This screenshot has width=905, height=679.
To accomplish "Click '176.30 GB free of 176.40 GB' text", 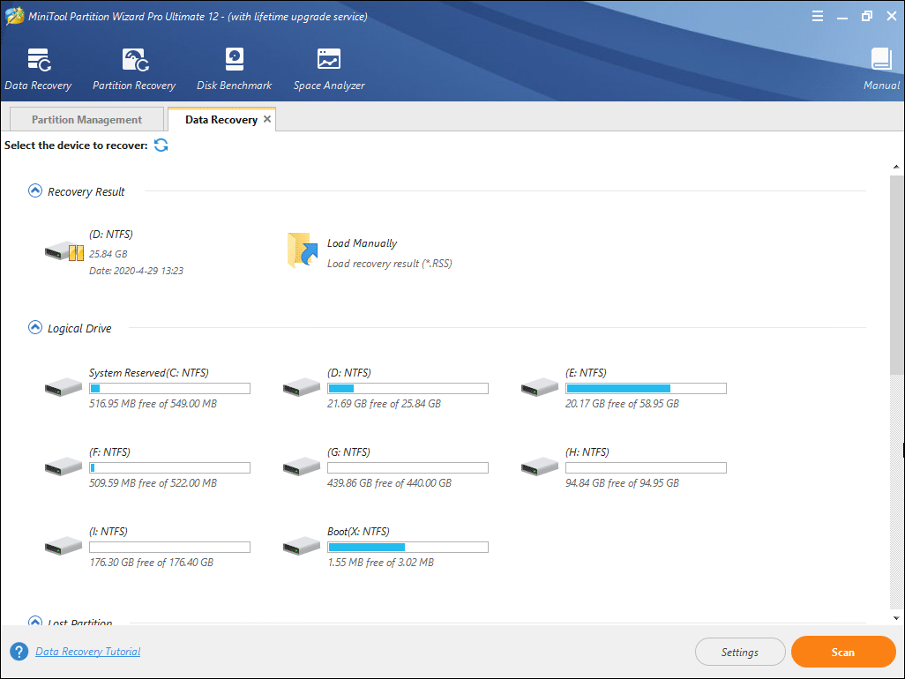I will 151,563.
